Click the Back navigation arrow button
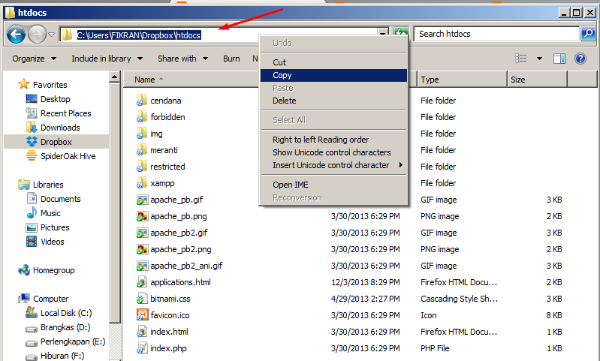The width and height of the screenshot is (600, 361). pyautogui.click(x=16, y=34)
